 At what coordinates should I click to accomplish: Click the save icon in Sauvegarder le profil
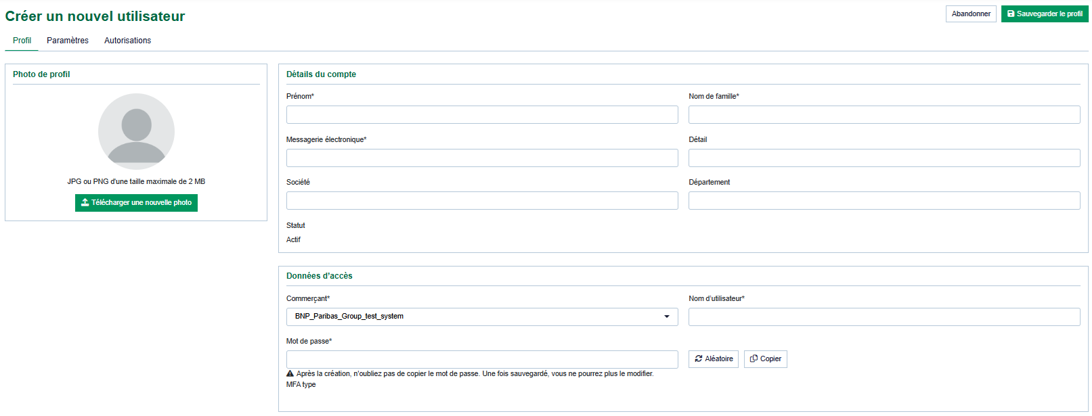[x=1011, y=14]
